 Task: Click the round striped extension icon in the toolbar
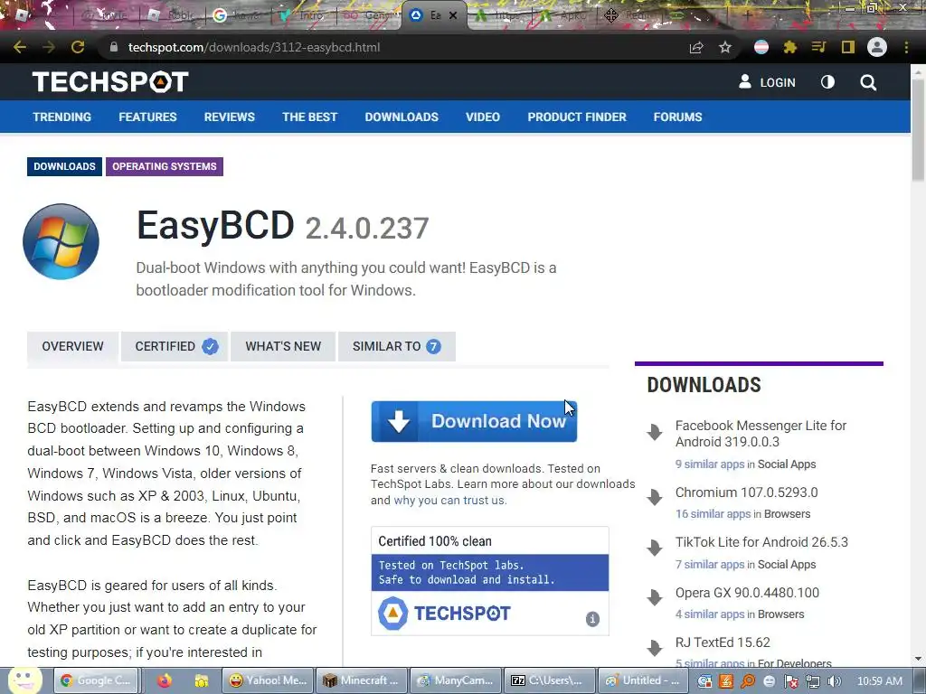click(761, 47)
